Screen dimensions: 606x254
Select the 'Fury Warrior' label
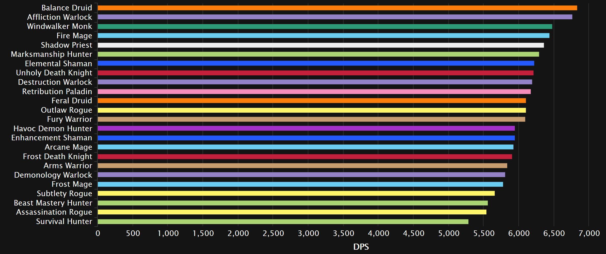[x=70, y=119]
